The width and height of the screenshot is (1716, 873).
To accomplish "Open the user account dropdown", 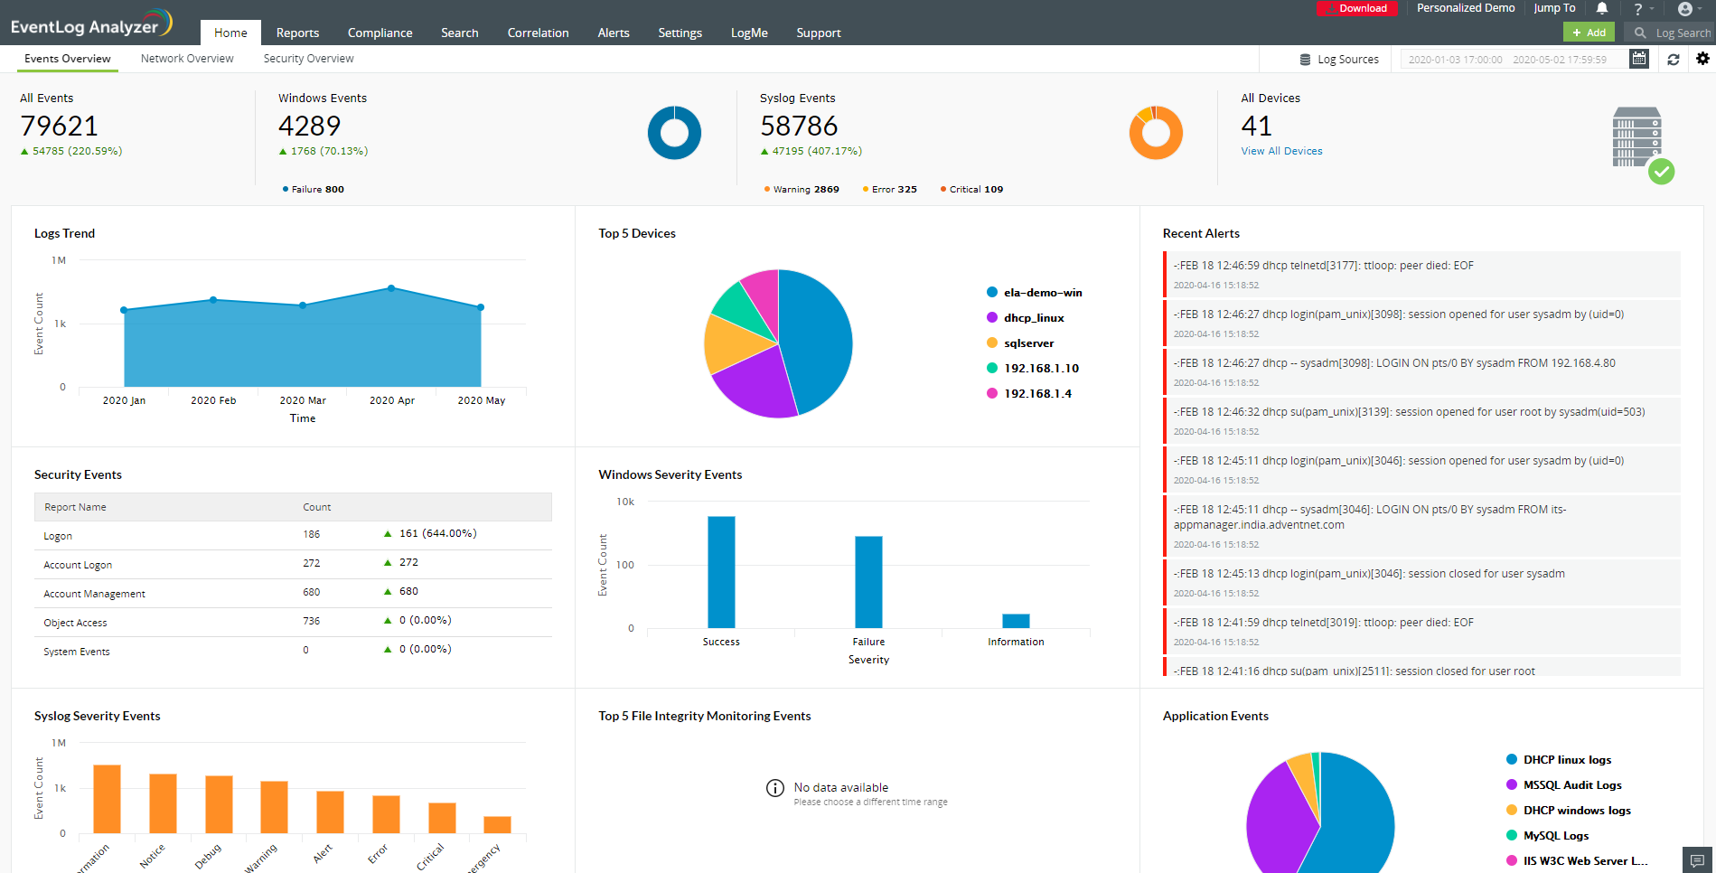I will tap(1688, 9).
